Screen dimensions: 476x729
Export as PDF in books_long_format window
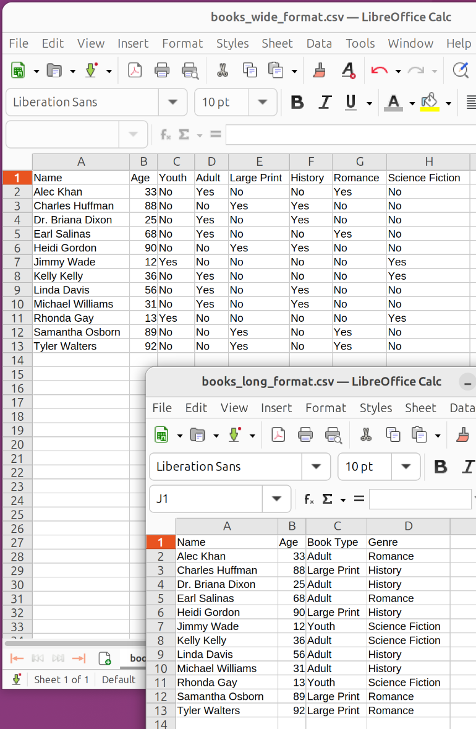(x=278, y=435)
